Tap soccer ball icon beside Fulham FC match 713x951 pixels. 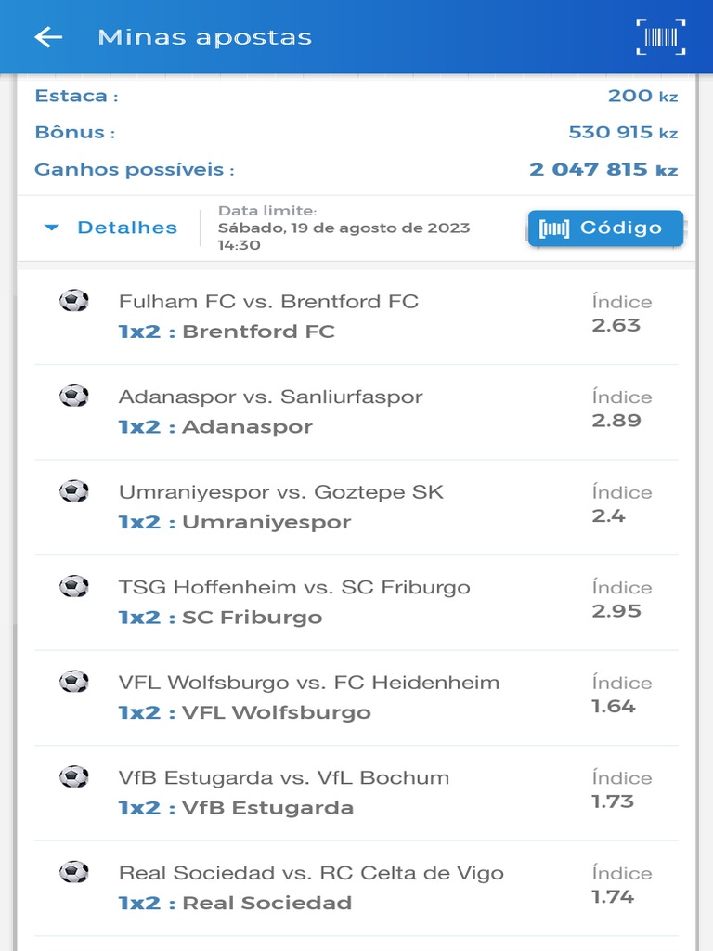tap(74, 301)
